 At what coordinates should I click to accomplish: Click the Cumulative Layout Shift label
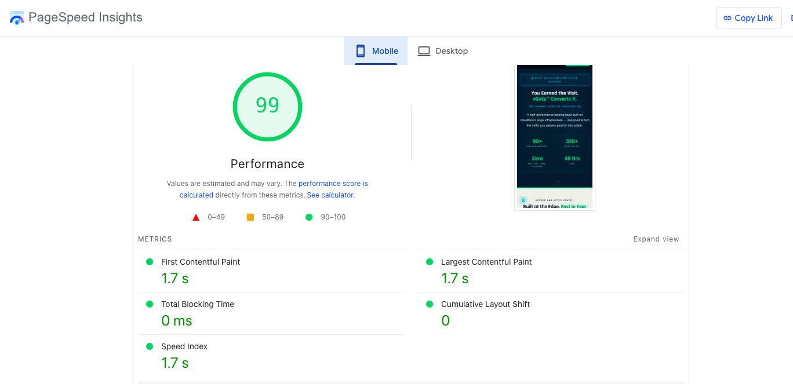pos(485,304)
